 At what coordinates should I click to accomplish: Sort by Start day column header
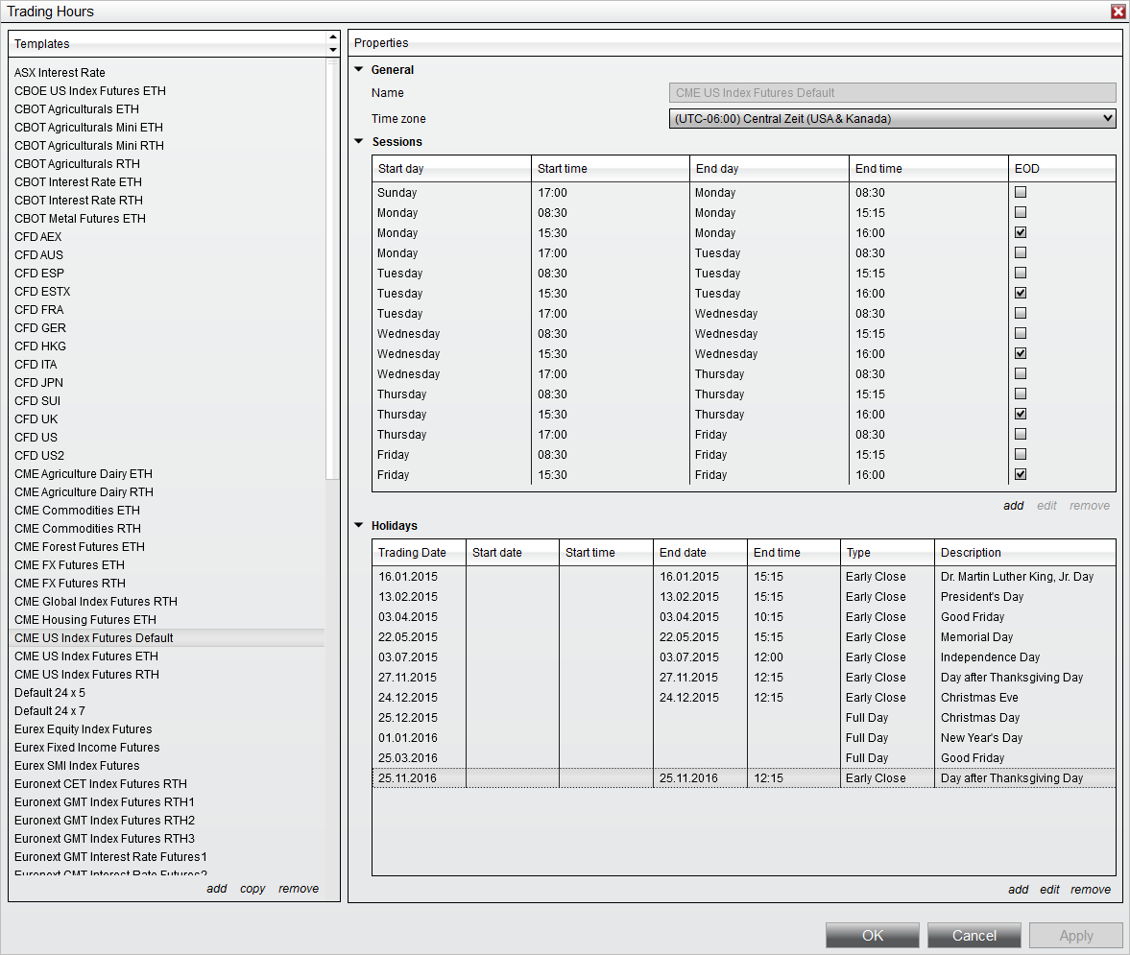pyautogui.click(x=451, y=169)
